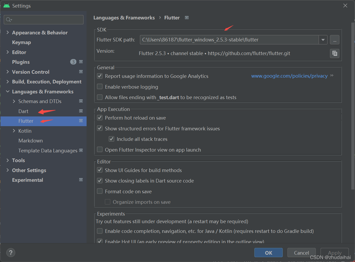The height and width of the screenshot is (262, 355).
Task: Enable code completion for Java / Kotlin checkbox
Action: click(x=100, y=231)
